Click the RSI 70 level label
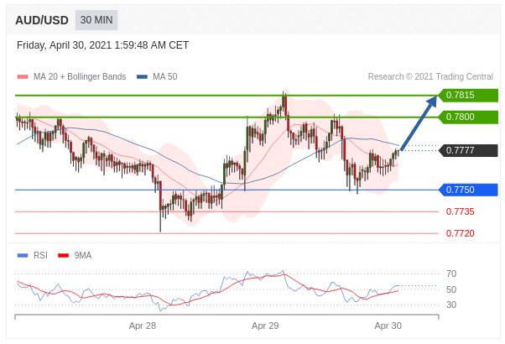Screen dimensions: 505x344 451,274
